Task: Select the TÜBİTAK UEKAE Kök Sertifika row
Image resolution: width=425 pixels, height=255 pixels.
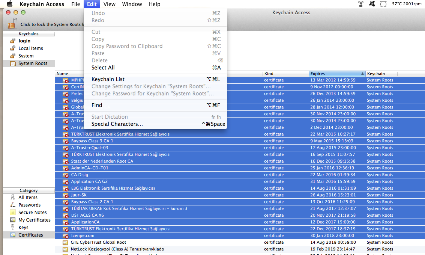Action: point(240,208)
